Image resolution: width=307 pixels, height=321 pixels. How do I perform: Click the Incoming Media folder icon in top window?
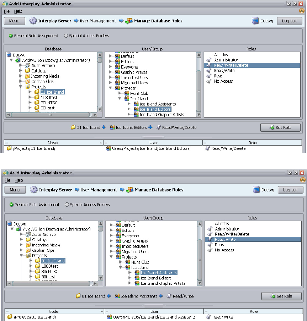27,76
